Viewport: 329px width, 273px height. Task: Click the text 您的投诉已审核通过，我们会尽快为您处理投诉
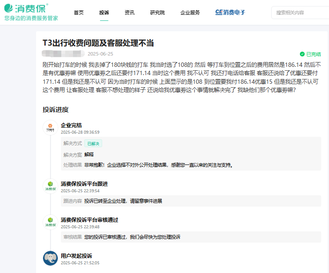pos(133,237)
